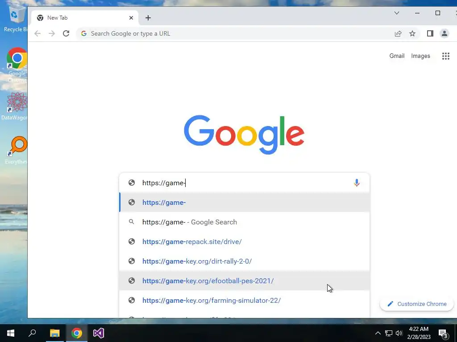Click the taskbar clock showing 4:22 AM

[x=419, y=333]
